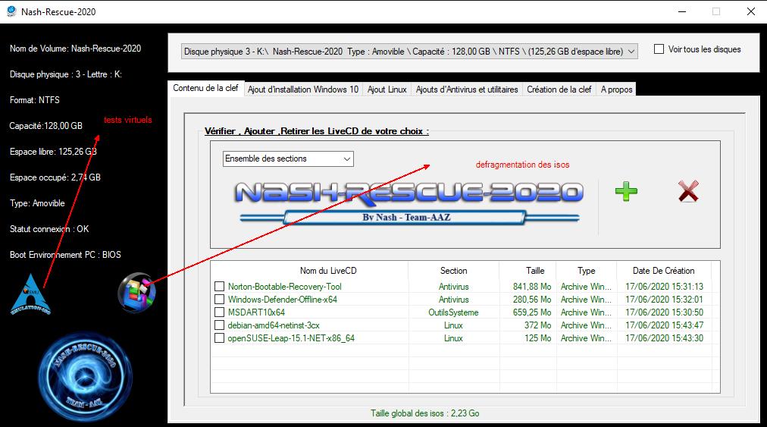Click Boot Environnement PC : BIOS line
767x427 pixels.
65,255
